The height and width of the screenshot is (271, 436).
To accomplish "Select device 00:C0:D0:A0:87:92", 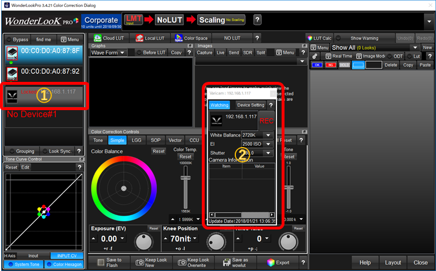I will coord(44,74).
